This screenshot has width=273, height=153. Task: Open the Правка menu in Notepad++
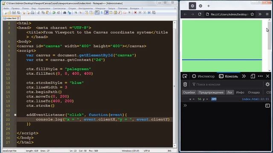[x=15, y=8]
